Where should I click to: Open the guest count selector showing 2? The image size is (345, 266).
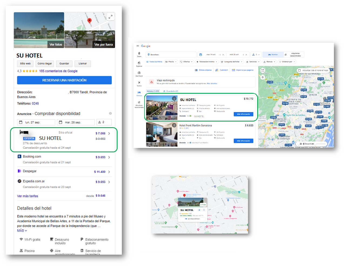pos(104,122)
